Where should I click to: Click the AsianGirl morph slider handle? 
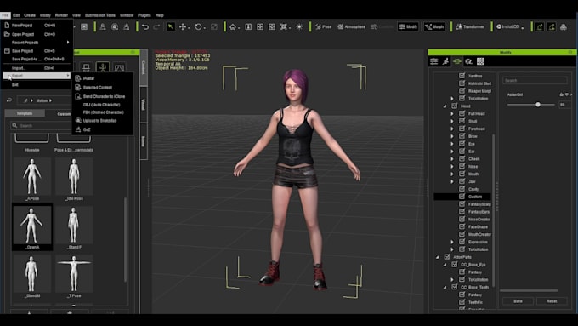tap(538, 105)
